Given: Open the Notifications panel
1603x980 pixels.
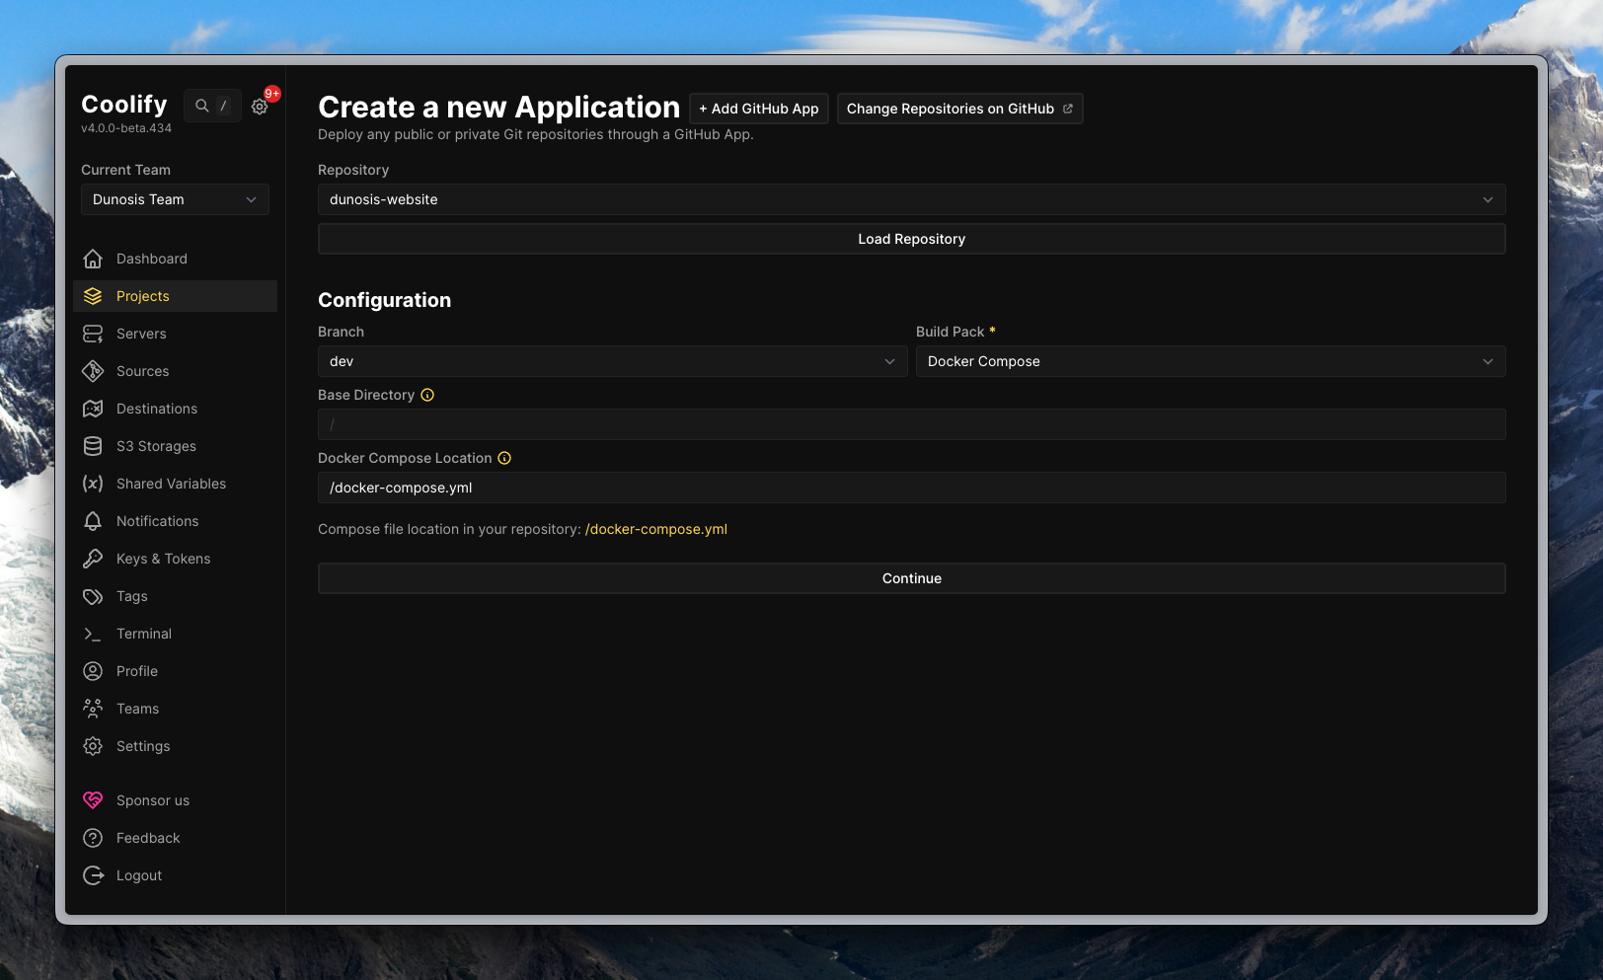Looking at the screenshot, I should click(156, 521).
